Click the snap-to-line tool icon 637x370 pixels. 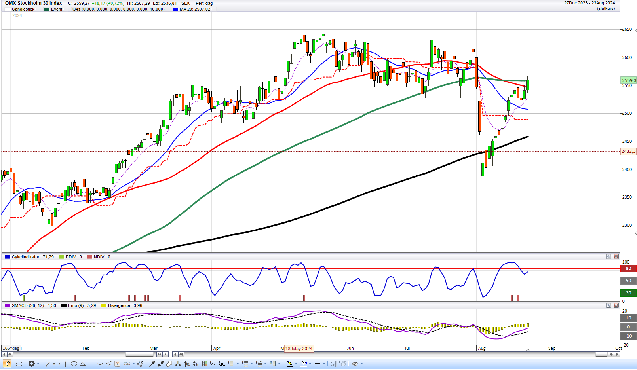[333, 364]
